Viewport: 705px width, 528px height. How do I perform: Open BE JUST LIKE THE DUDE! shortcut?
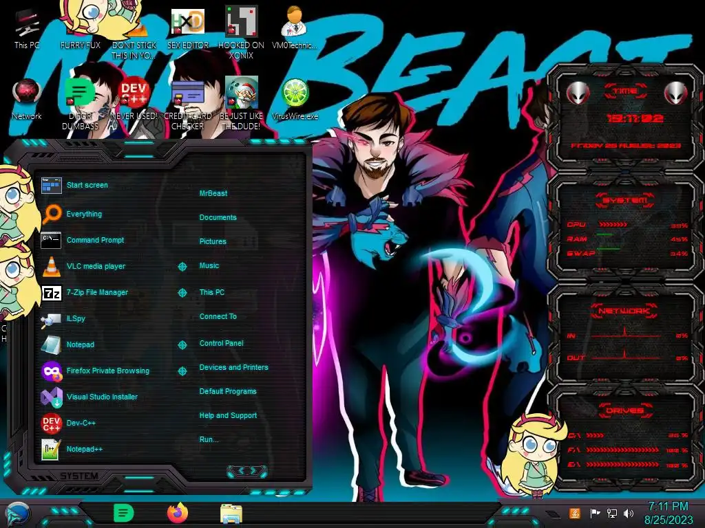(x=241, y=103)
